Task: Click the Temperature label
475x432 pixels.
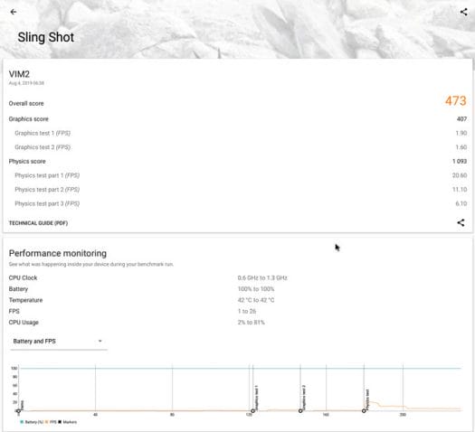Action: click(x=25, y=300)
